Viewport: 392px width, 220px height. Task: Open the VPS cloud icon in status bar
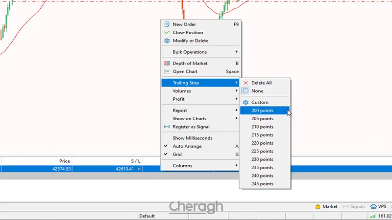374,206
